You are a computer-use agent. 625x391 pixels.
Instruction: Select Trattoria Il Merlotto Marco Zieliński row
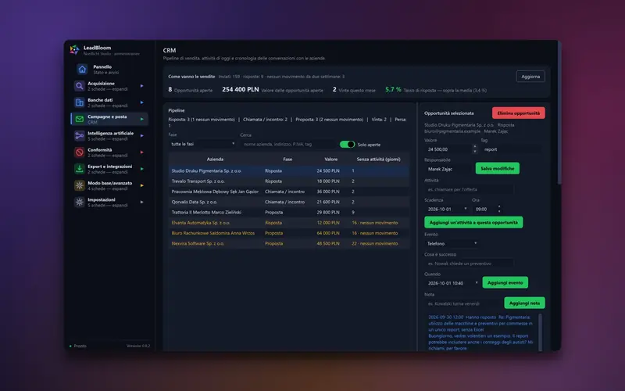coord(288,212)
